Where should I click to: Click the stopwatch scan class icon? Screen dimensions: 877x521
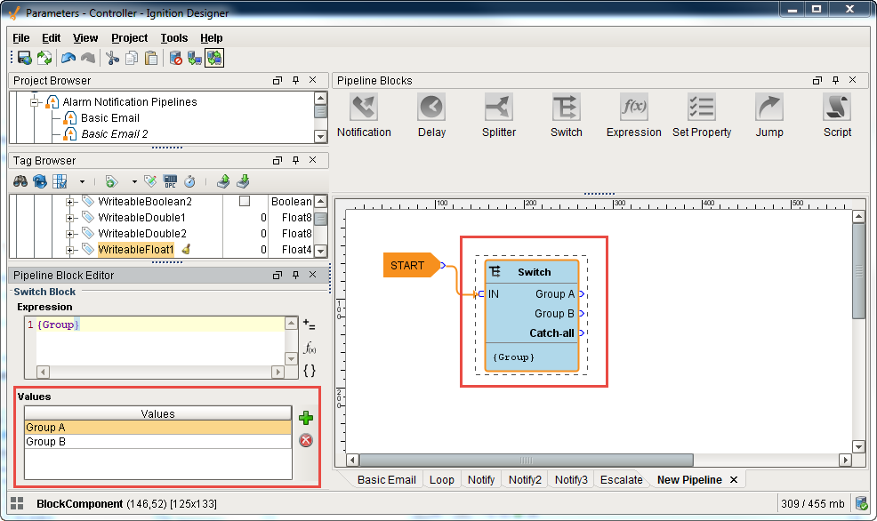[189, 181]
